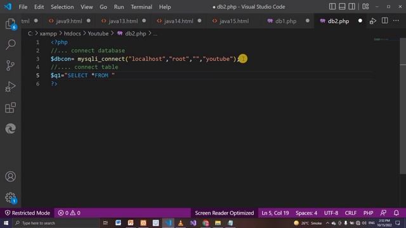Open the Source Control view
Screen dimensions: 406x228
[x=10, y=66]
